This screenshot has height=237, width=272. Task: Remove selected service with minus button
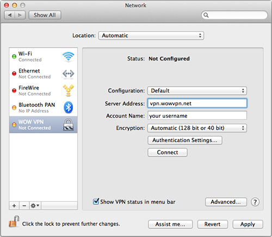(x=24, y=205)
